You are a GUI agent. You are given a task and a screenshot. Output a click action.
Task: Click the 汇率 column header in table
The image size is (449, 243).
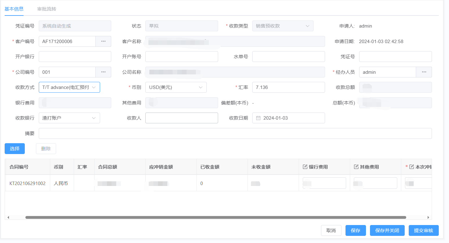[x=84, y=167]
